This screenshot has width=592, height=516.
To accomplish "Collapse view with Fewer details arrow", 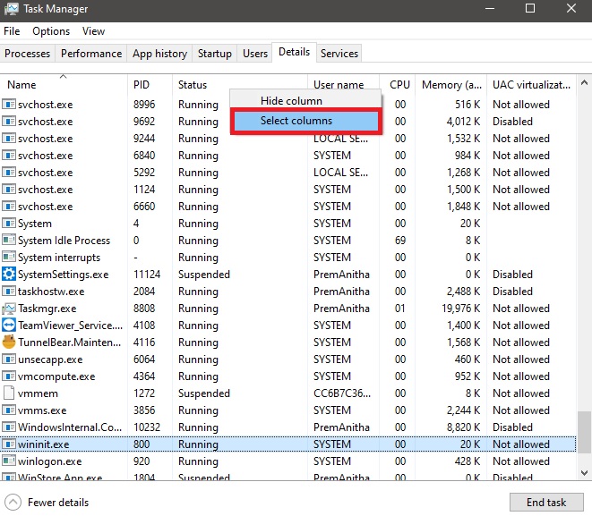I will pos(13,502).
